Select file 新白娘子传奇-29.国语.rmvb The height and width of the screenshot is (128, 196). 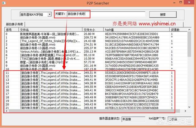coord(38,66)
